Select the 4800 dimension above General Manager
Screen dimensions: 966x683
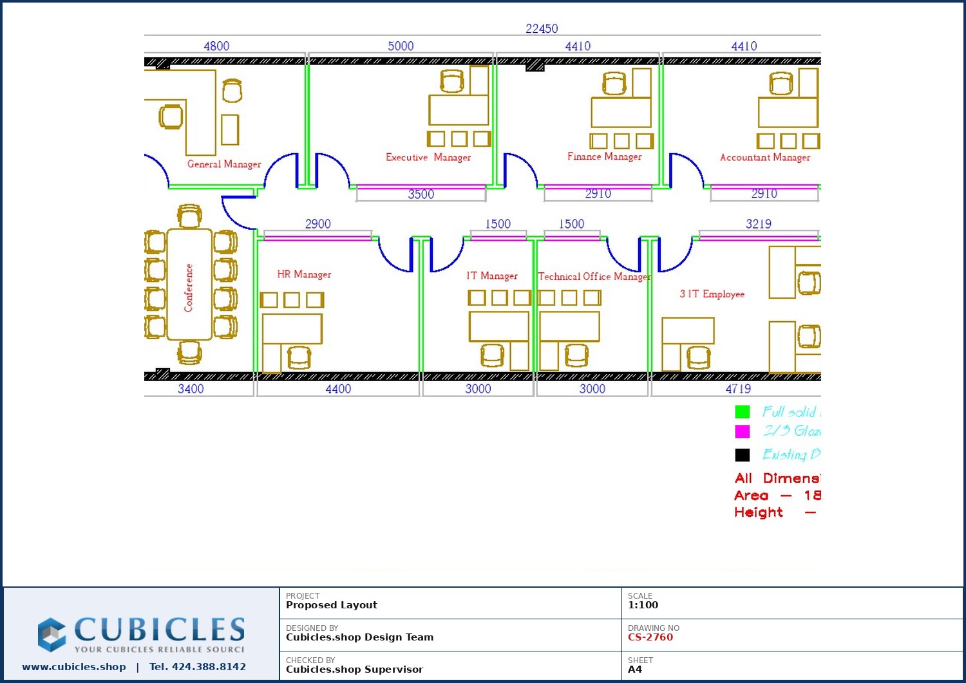[x=216, y=46]
